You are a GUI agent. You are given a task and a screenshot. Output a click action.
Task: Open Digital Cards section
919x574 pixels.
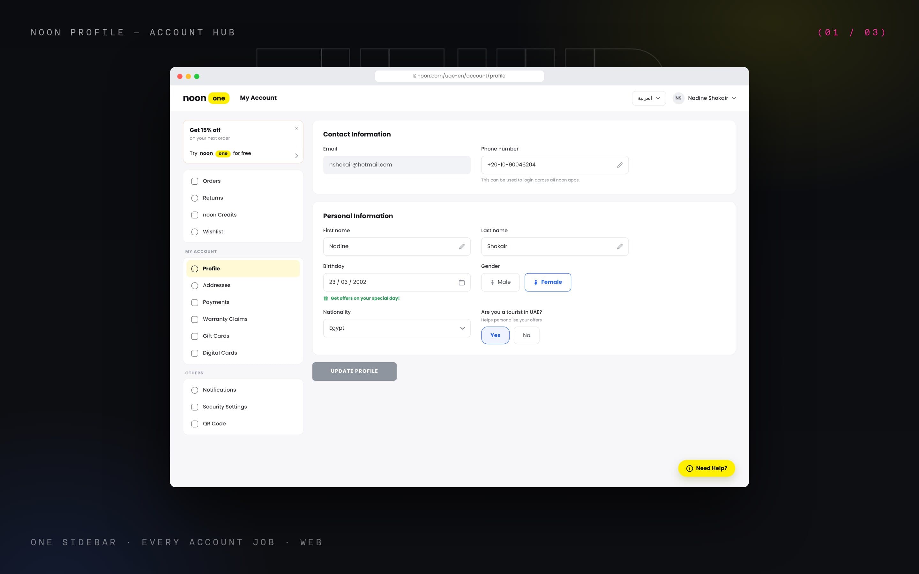(x=243, y=353)
